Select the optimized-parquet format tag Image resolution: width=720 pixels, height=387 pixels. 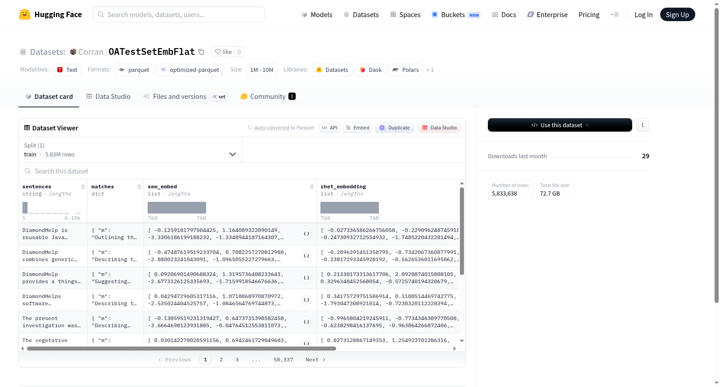point(190,70)
